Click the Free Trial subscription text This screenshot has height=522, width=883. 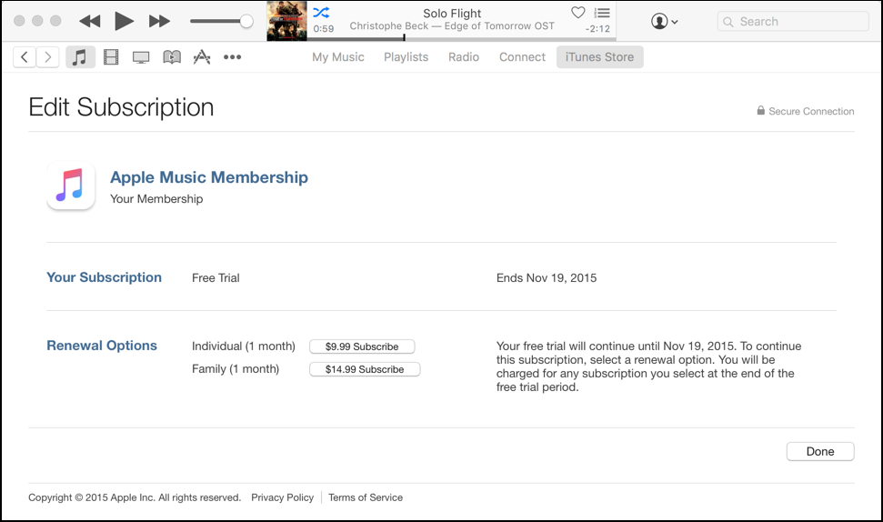tap(216, 277)
